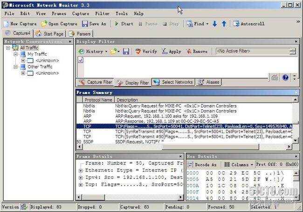Collapse the Other Traffic node
Viewport: 303px width, 212px height.
[15, 67]
